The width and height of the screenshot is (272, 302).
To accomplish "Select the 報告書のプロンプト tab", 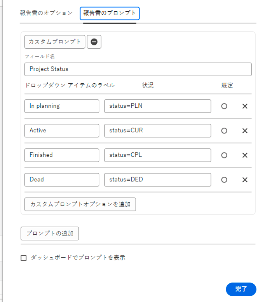I will pos(110,13).
